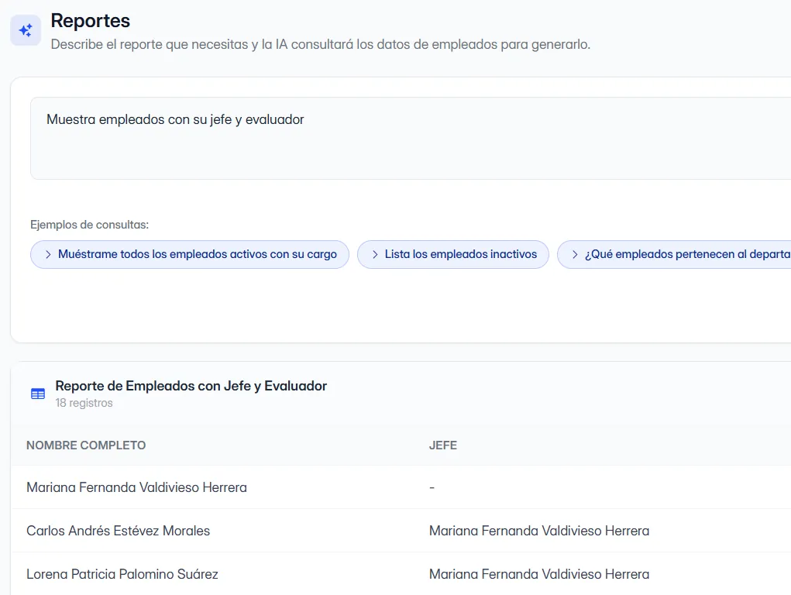
Task: Click the chevron in 'Lista los empleados inactivos'
Action: click(375, 254)
